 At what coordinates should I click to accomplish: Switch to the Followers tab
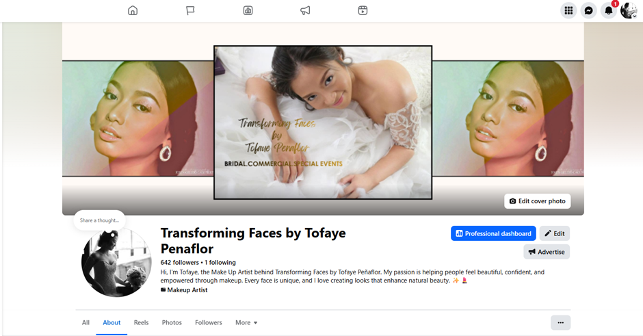point(209,322)
